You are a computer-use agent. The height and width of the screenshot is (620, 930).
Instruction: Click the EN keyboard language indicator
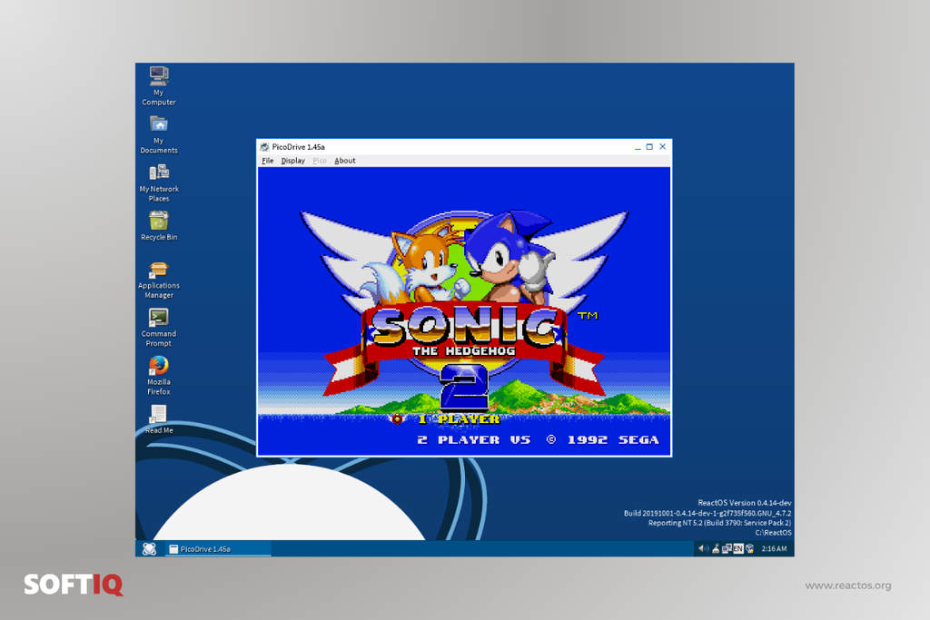point(737,549)
